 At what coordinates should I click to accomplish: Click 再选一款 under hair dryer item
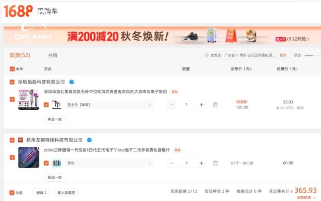[x=55, y=119]
